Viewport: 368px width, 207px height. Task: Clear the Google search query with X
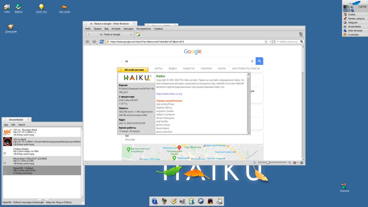252,61
